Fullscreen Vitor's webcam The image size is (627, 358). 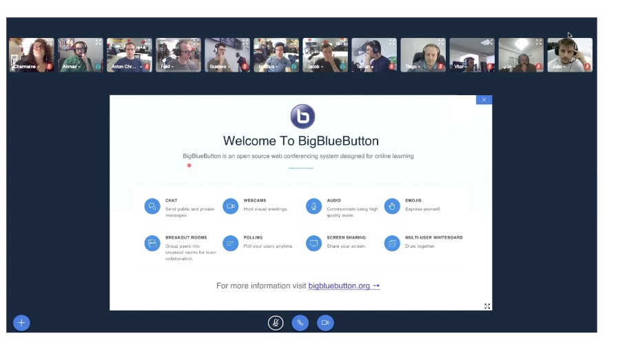pos(490,42)
